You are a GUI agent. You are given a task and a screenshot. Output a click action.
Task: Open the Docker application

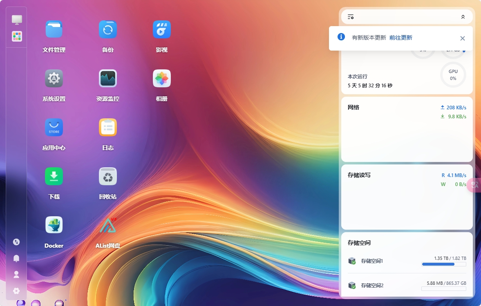[54, 224]
